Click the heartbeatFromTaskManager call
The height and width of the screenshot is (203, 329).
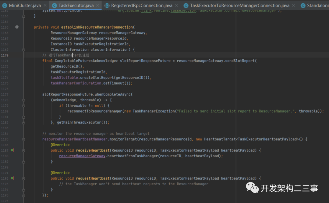click(x=133, y=156)
